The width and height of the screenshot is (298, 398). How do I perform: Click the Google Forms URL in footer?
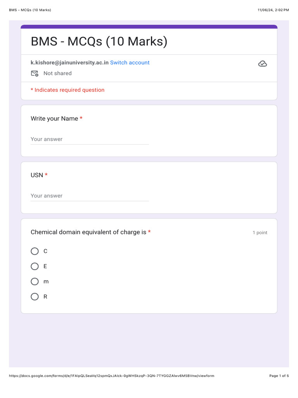[x=111, y=376]
